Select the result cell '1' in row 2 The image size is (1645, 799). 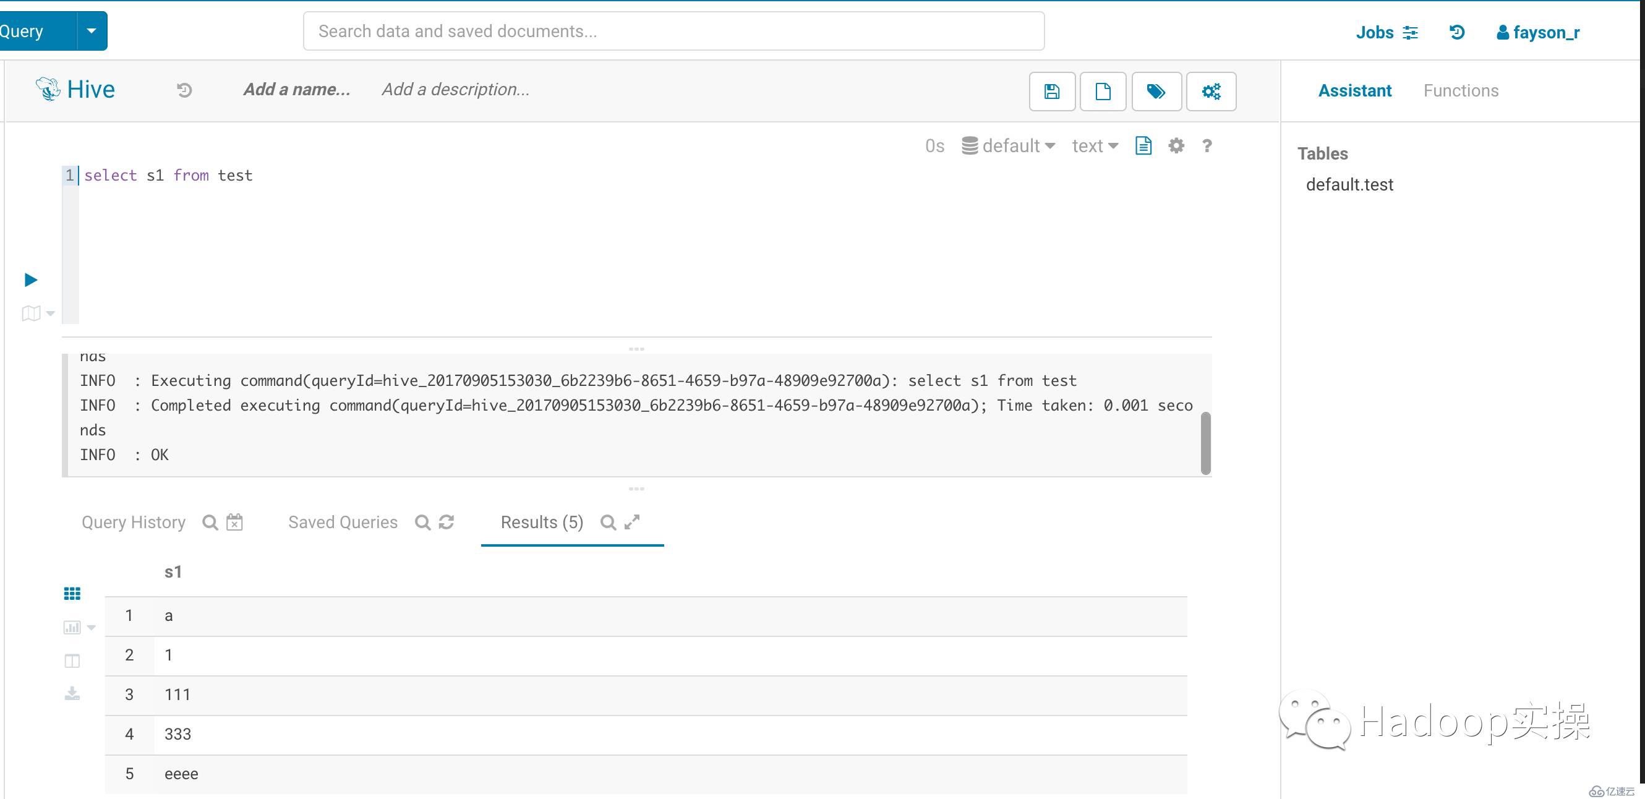pos(670,656)
